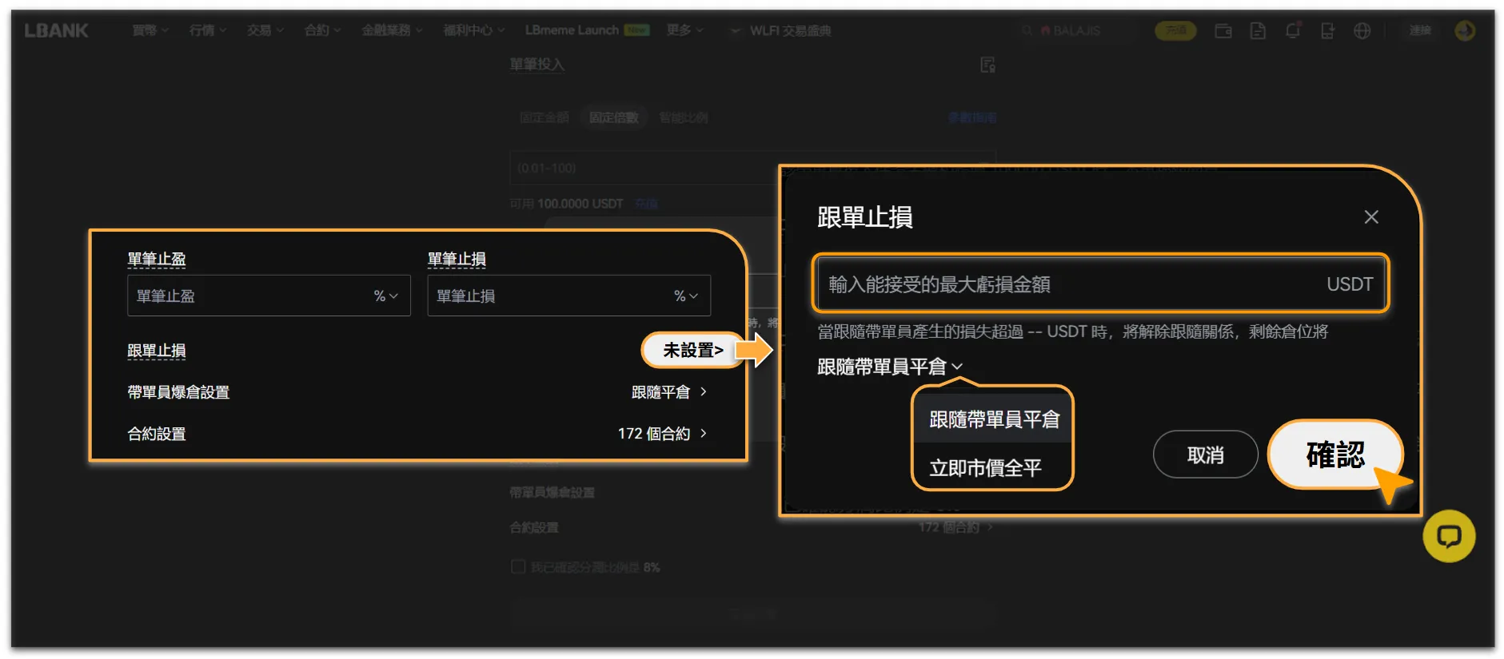Open 合約設置 172 個合約 row
This screenshot has width=1504, height=659.
(417, 434)
